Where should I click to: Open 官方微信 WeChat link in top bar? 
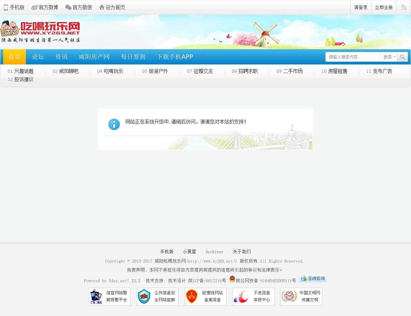pos(79,7)
